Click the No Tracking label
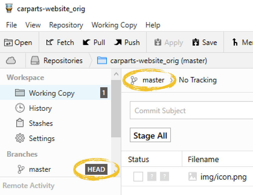This screenshot has width=253, height=195. [x=198, y=80]
